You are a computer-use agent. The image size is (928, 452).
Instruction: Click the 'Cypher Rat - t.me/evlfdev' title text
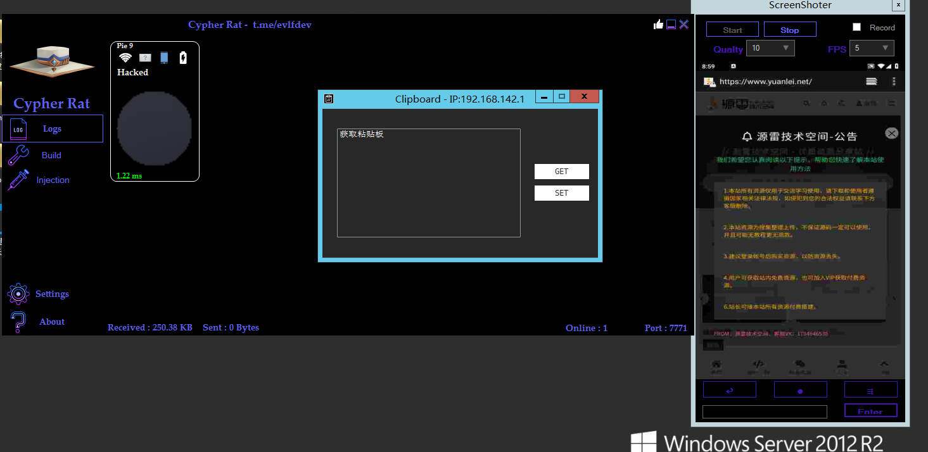(250, 25)
